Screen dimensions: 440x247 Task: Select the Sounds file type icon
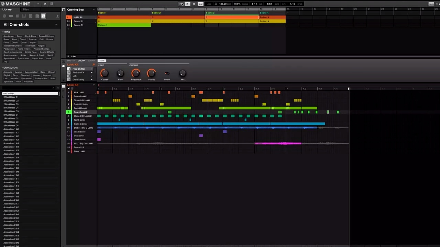click(x=18, y=16)
